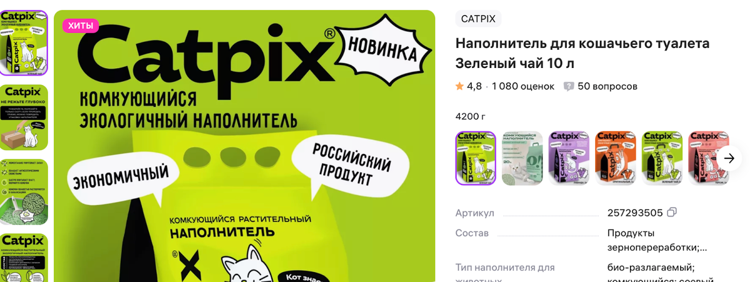
Task: Copy the article number 257293505
Action: coord(672,213)
